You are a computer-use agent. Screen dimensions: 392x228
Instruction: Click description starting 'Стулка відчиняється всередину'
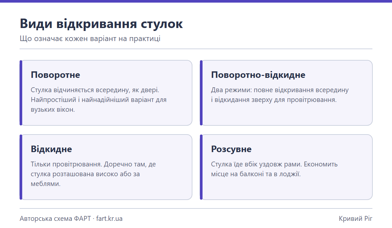coord(99,100)
